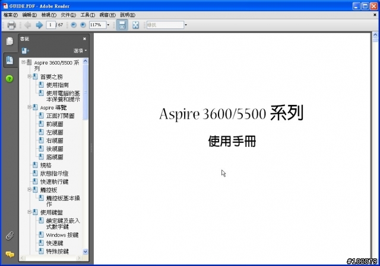Toggle scrolling page display mode icon

pos(122,25)
